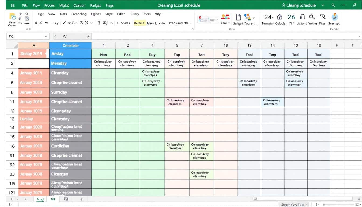Click the next sheet arrow at bottom
The image size is (362, 207).
pyautogui.click(x=25, y=199)
